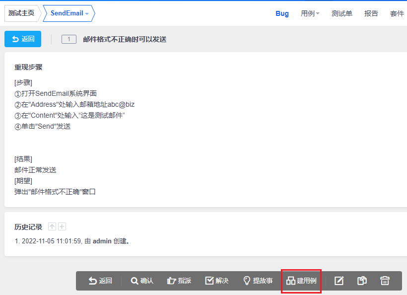Click the trash delete icon

[x=385, y=281]
